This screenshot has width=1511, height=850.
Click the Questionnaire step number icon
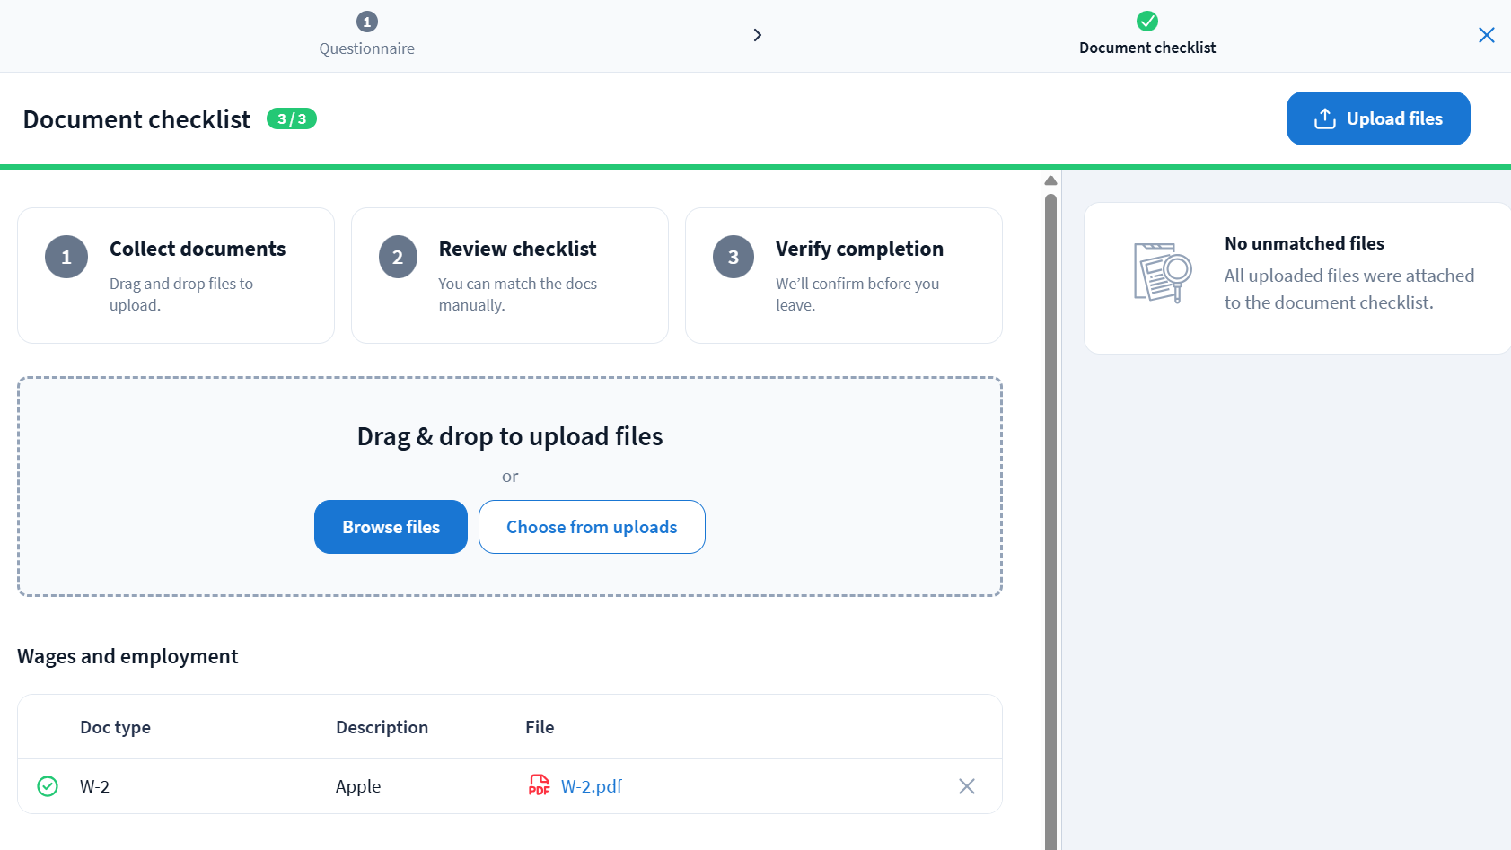pos(366,22)
